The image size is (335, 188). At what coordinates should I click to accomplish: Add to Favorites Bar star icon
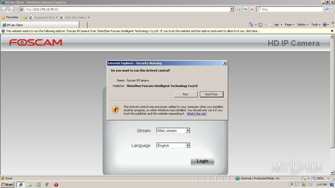(25, 17)
